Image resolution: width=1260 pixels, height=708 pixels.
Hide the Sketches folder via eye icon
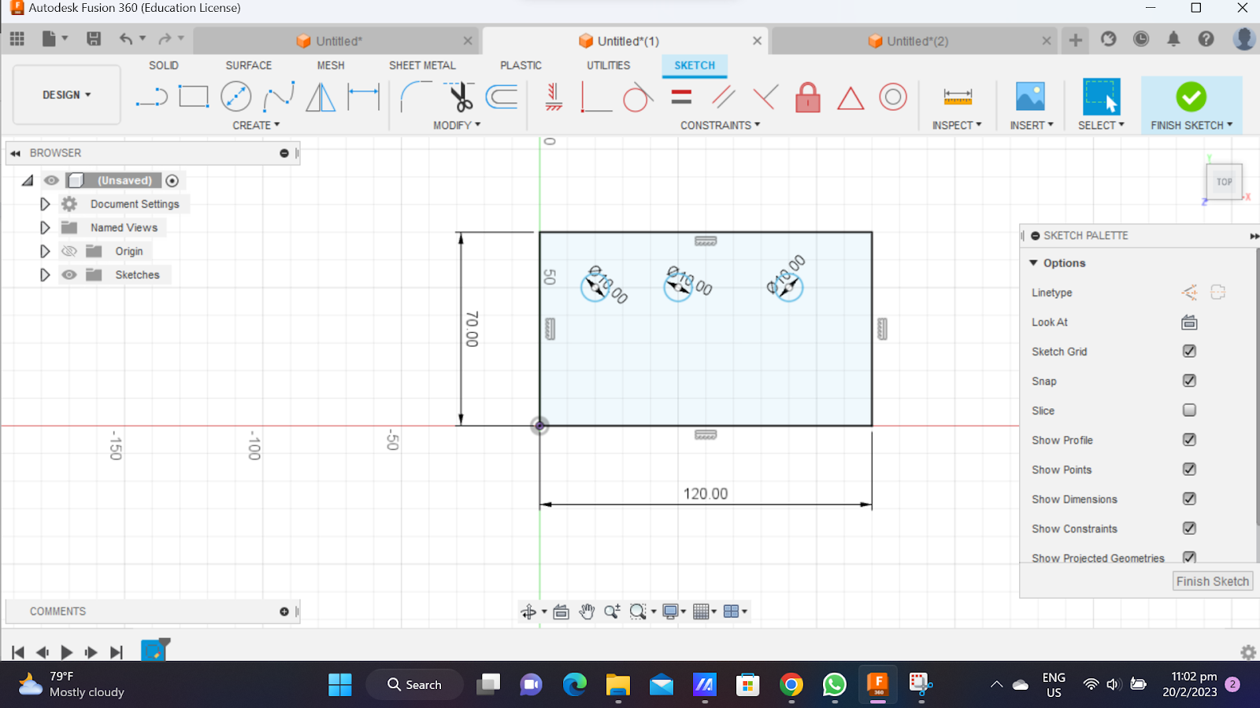69,275
